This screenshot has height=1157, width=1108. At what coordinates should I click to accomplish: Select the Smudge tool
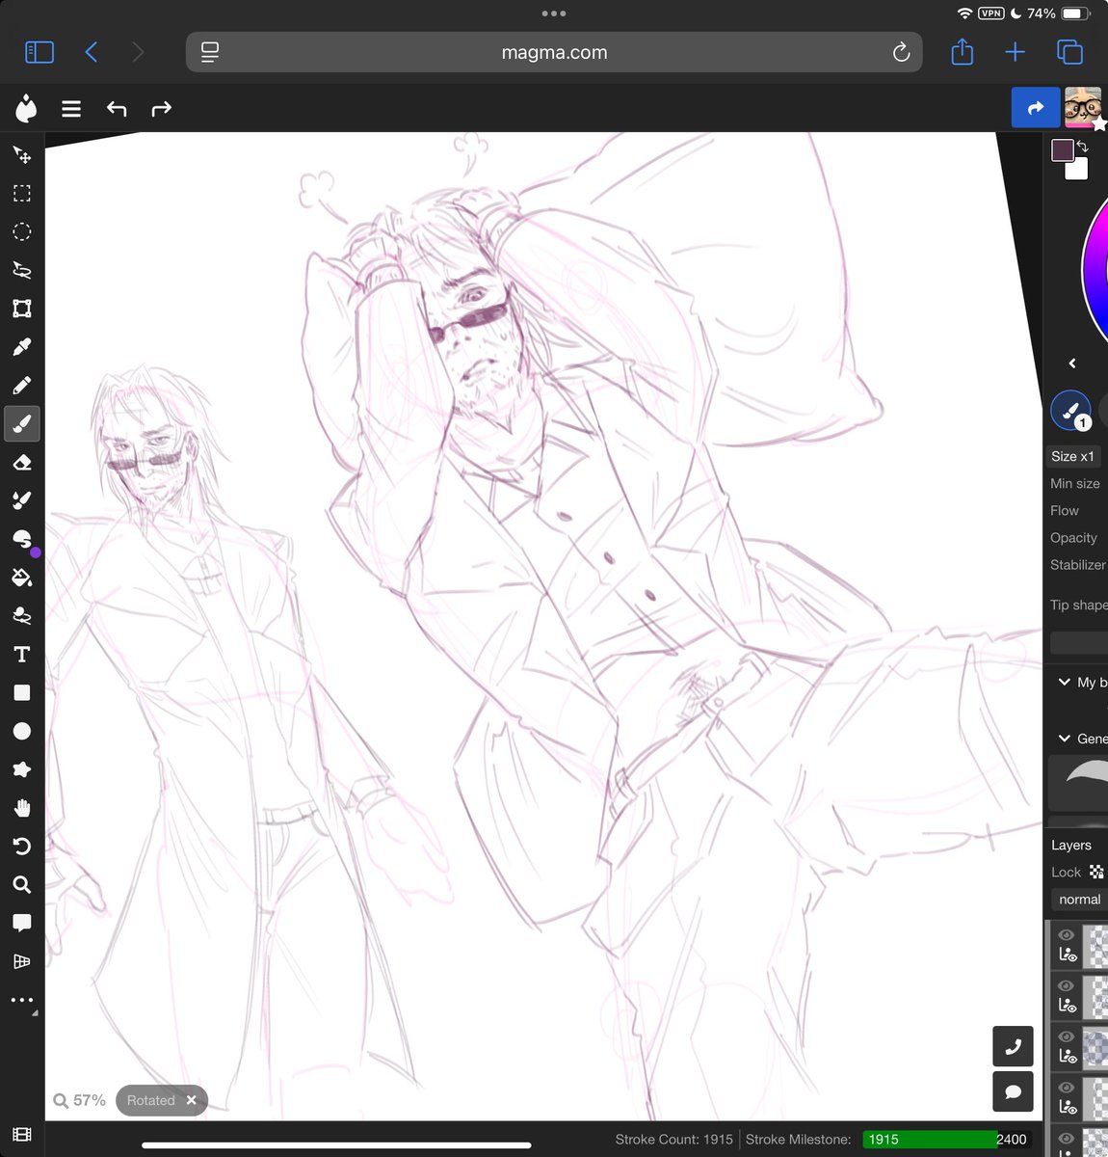click(21, 538)
